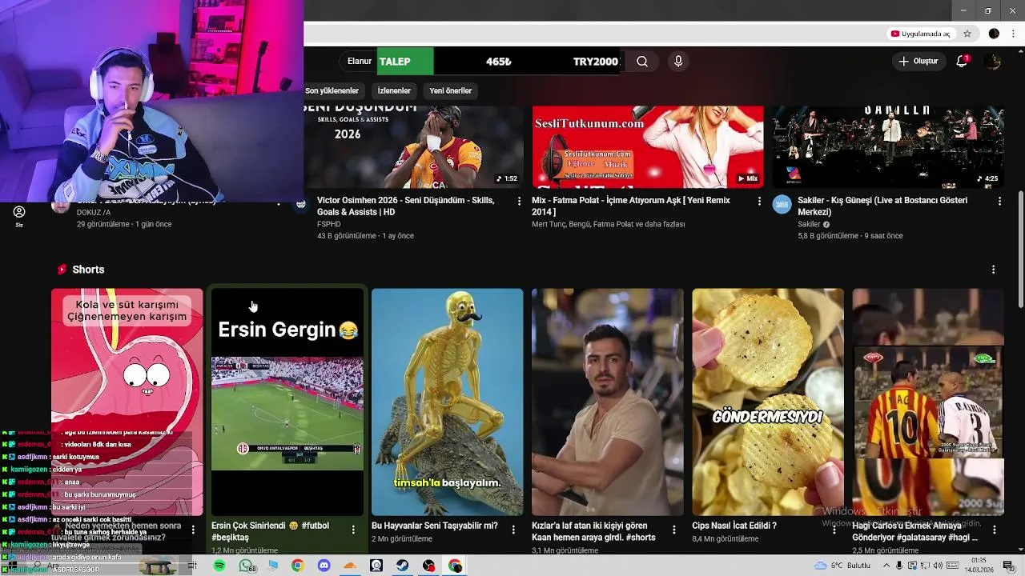
Task: Select the Yeni öneriler filter chip
Action: click(x=451, y=90)
